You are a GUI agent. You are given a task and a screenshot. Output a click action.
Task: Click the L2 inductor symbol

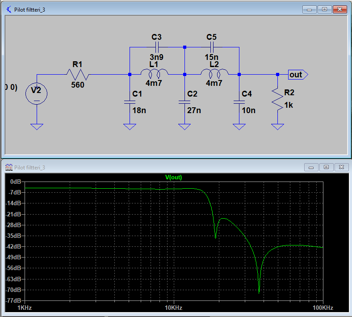(x=214, y=73)
